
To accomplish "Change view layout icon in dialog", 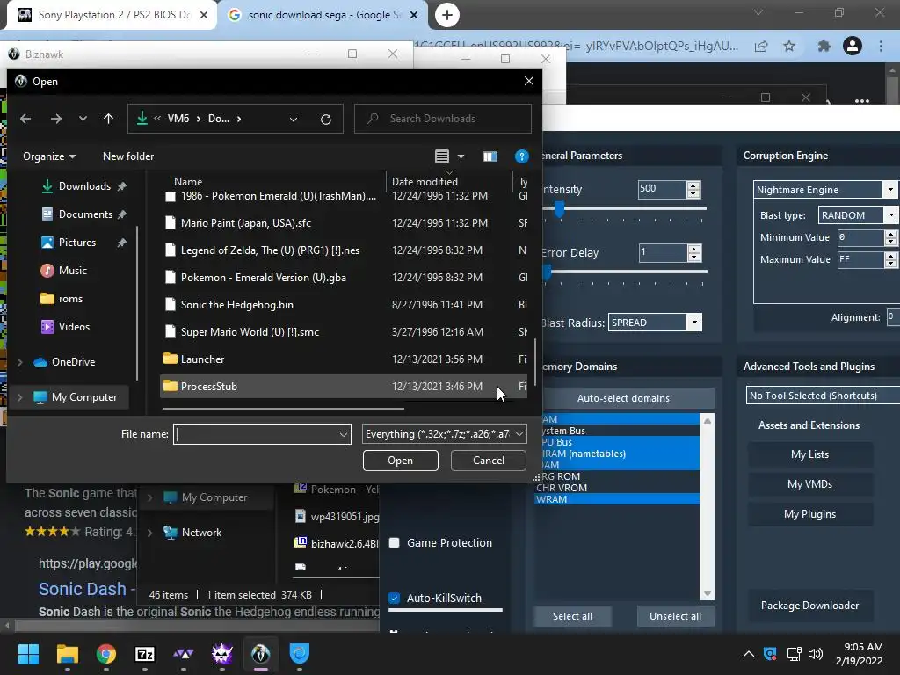I will coord(442,156).
